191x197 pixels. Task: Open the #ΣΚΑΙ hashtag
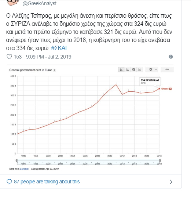coord(59,48)
